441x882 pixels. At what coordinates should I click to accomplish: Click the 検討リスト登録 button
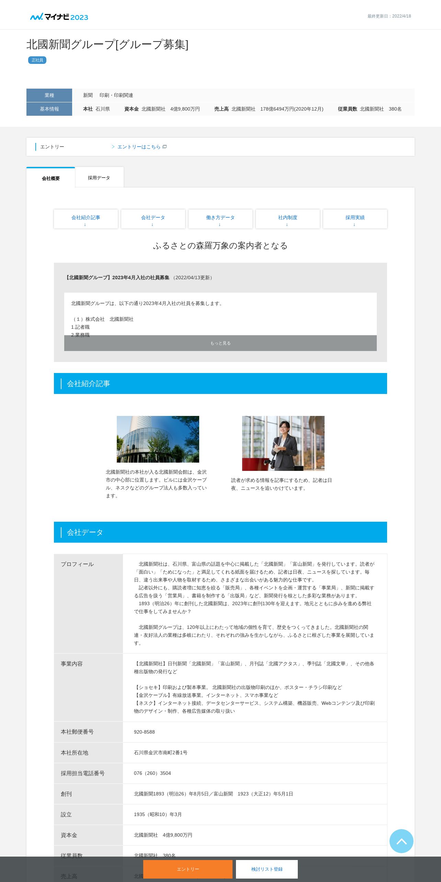coord(267,869)
